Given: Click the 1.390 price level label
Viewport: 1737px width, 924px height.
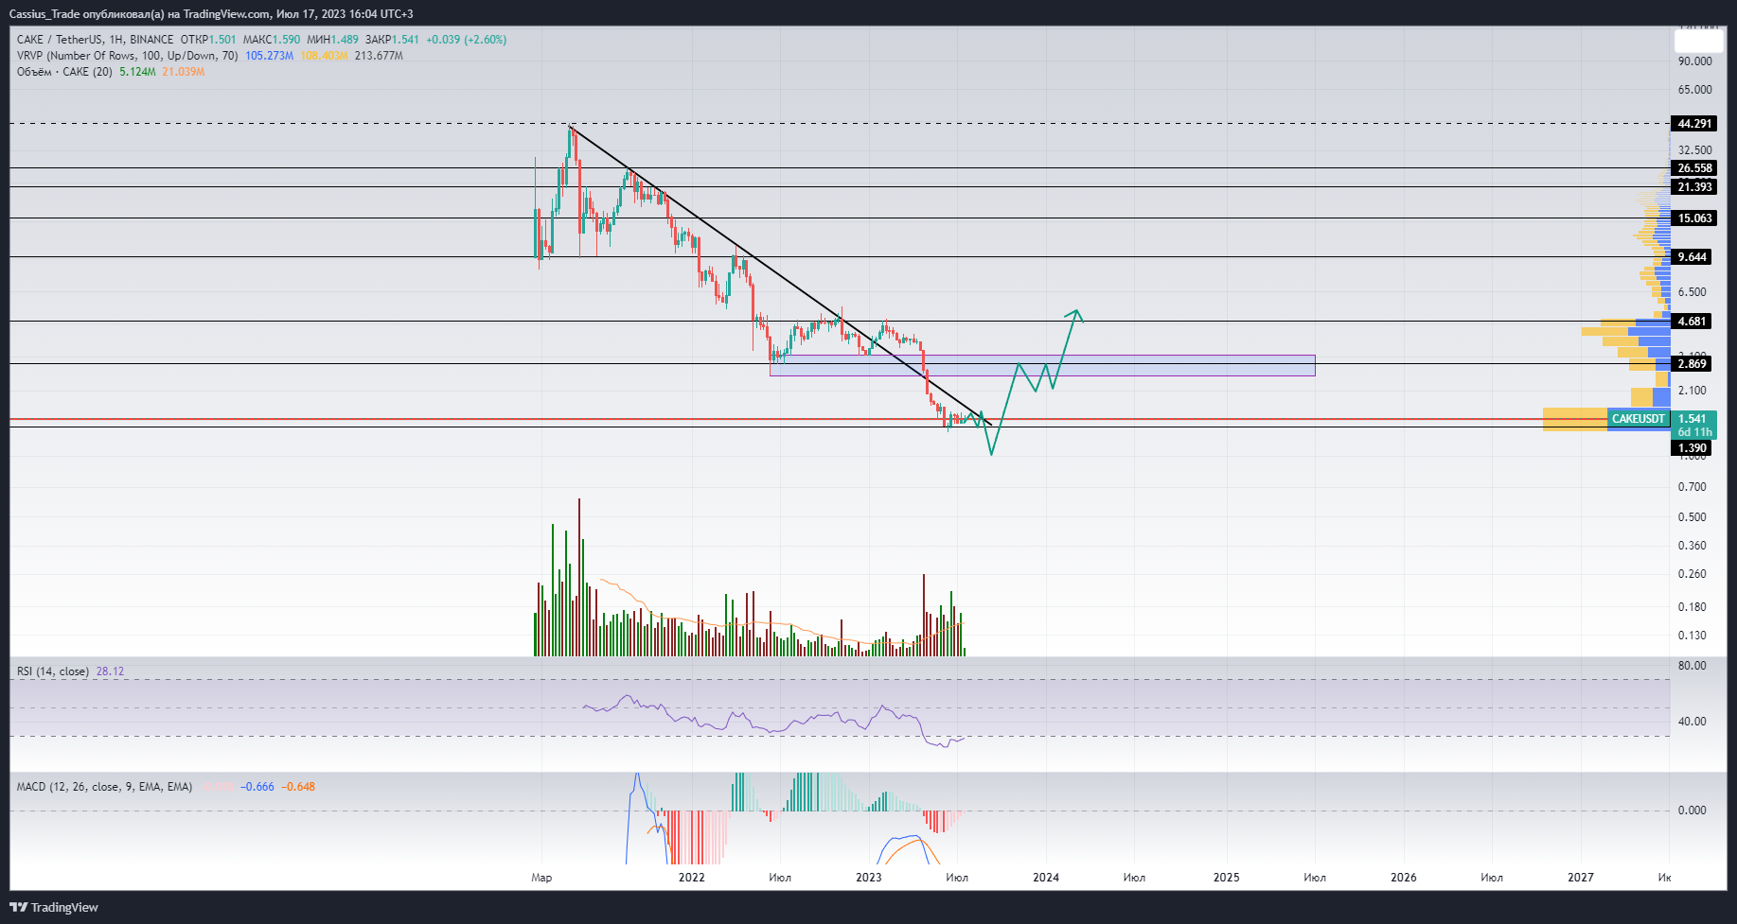Looking at the screenshot, I should (1692, 448).
